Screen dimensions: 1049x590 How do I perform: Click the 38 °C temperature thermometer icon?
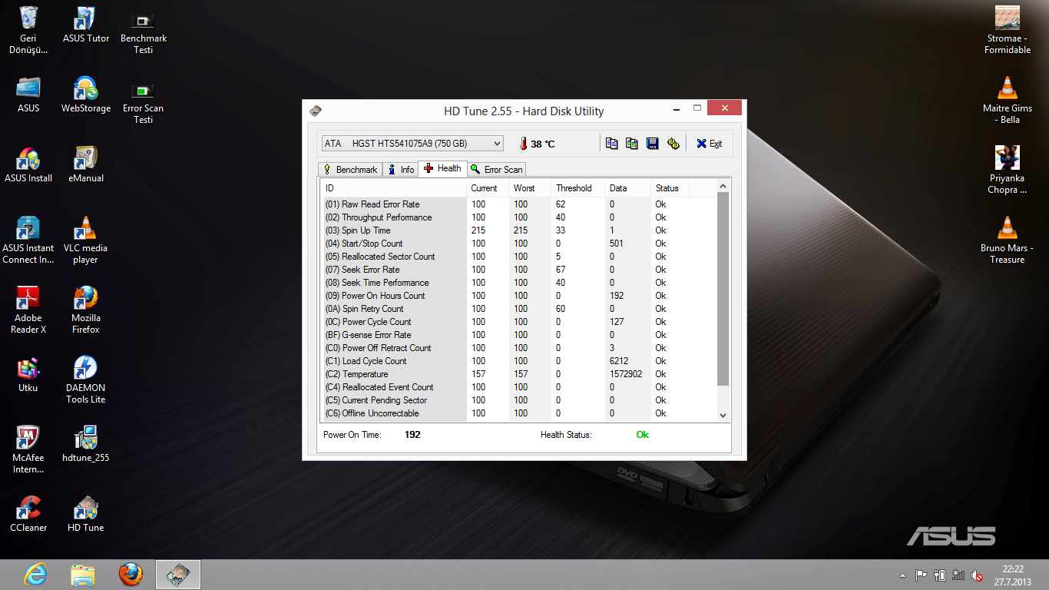click(523, 144)
